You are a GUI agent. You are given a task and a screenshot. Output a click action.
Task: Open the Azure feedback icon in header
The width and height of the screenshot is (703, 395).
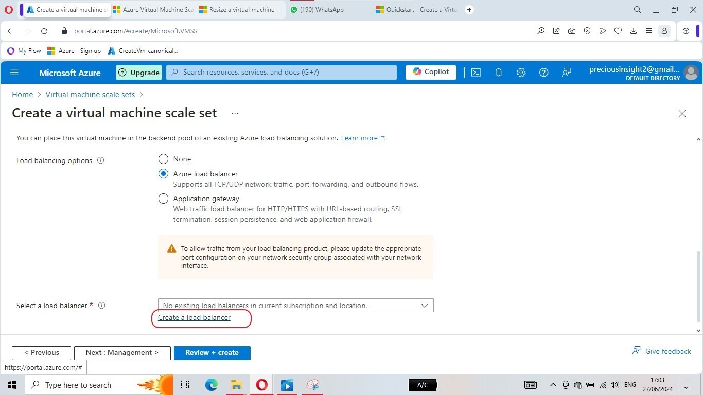(x=566, y=73)
